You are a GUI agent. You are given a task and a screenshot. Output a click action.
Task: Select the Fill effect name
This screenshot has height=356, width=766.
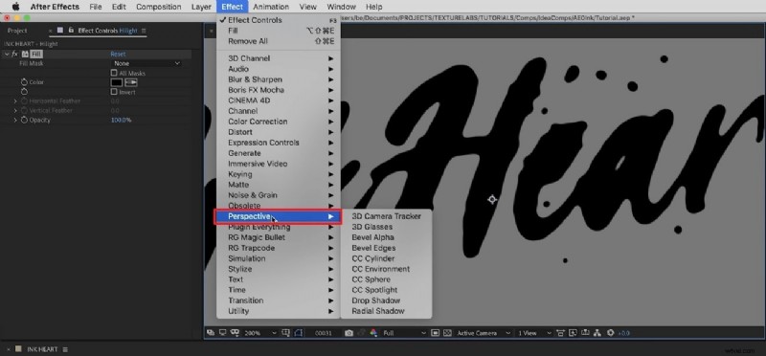[36, 55]
